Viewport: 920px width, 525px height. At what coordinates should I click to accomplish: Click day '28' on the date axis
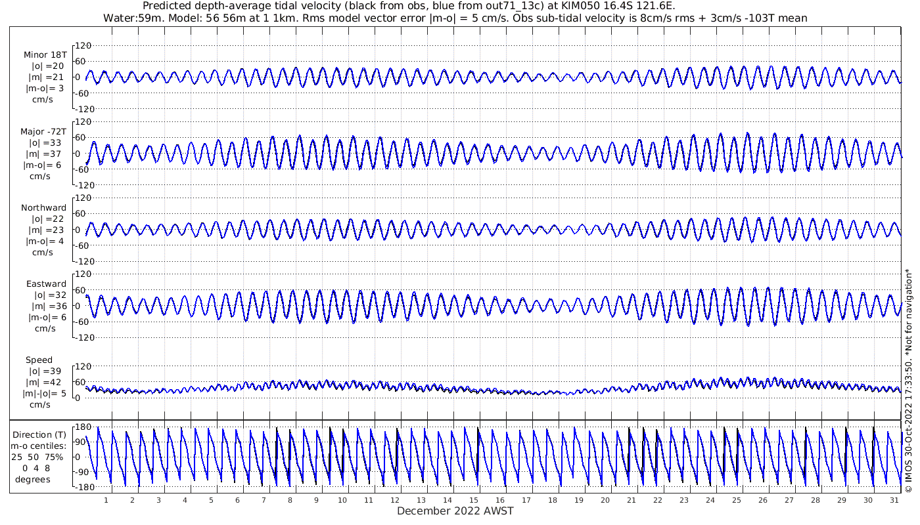[x=815, y=500]
